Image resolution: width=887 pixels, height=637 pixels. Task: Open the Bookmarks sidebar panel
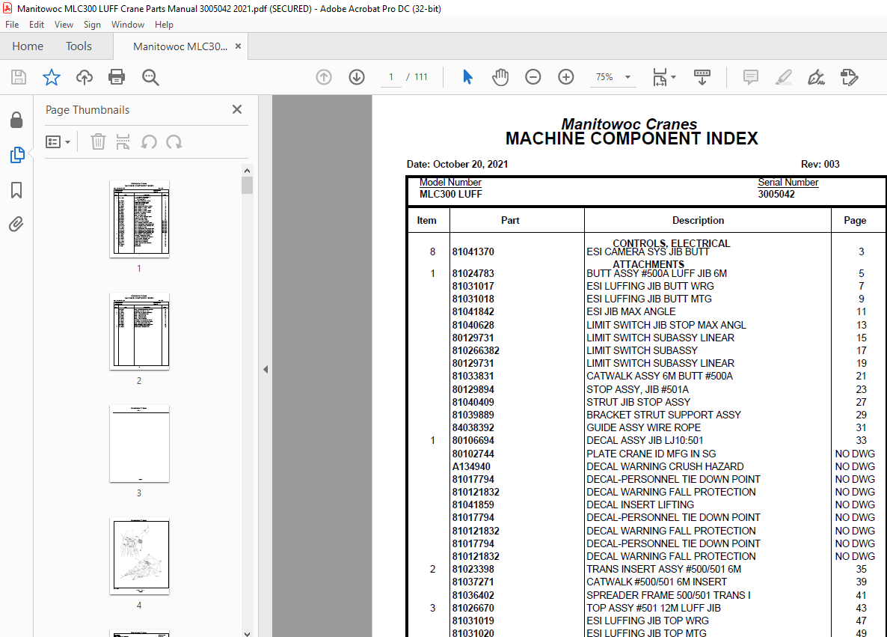coord(16,190)
